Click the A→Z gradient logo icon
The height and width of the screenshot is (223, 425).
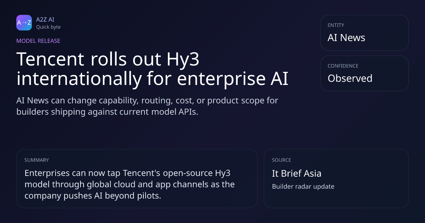(x=24, y=23)
